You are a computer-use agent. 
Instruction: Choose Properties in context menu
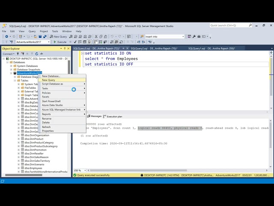click(62, 131)
